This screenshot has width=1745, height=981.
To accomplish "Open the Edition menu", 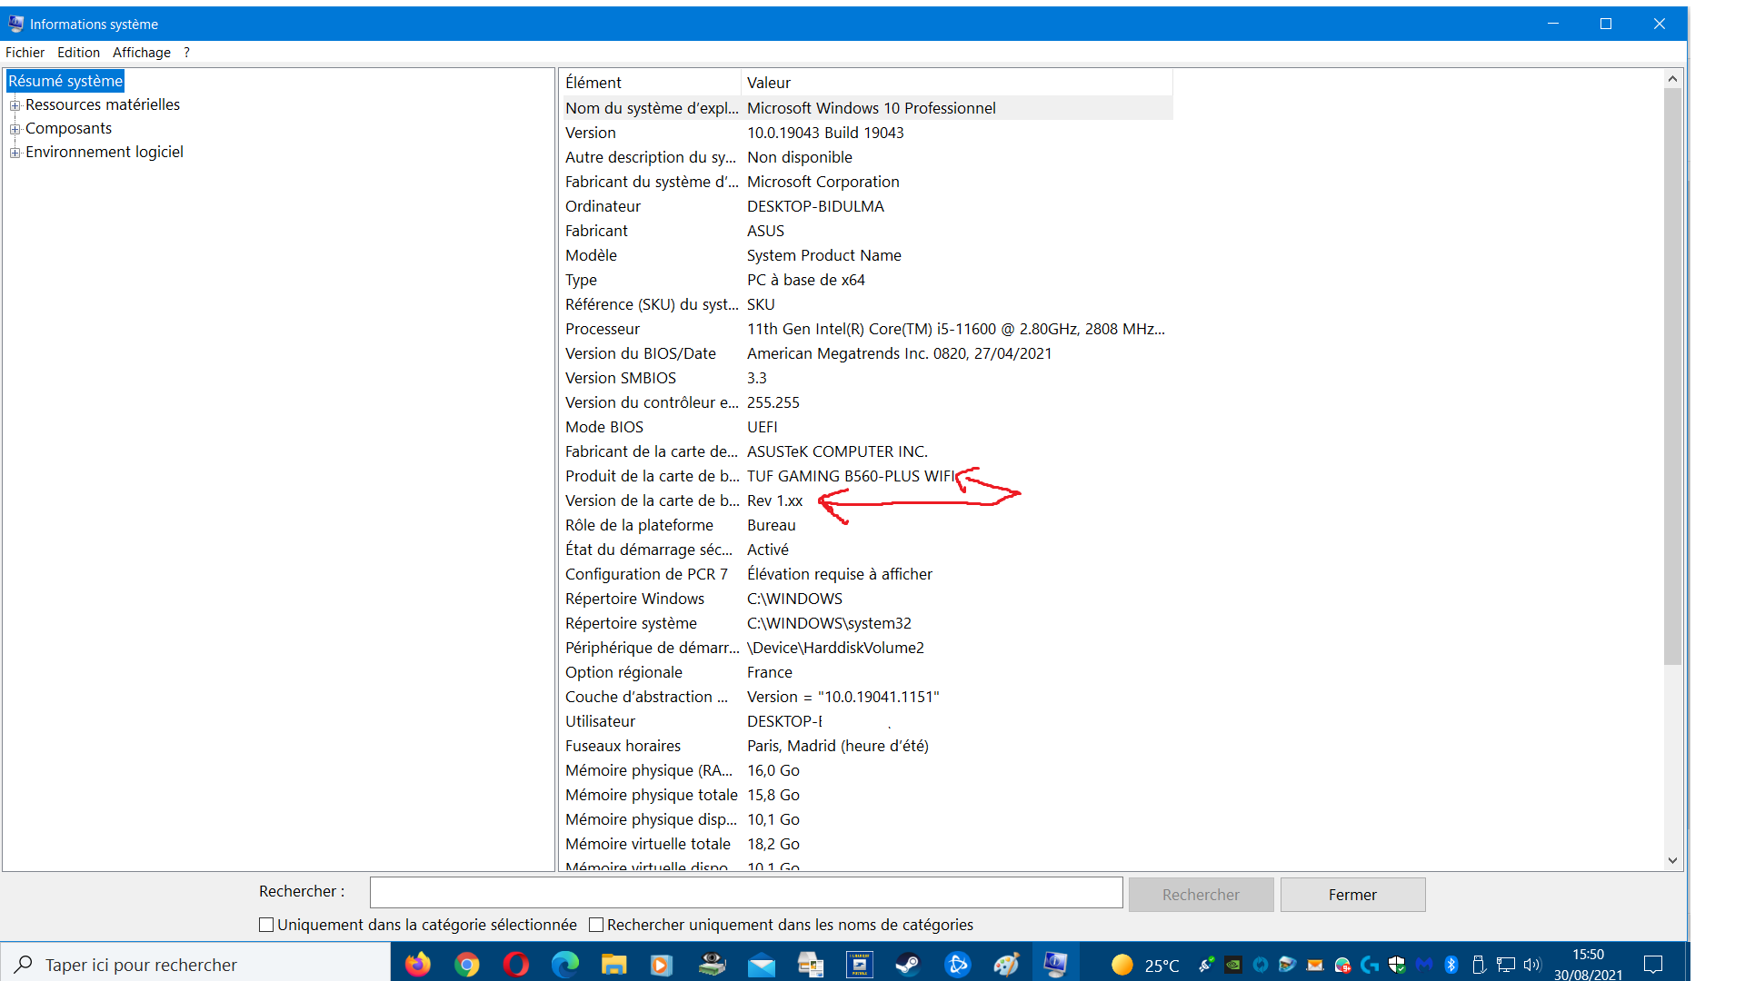I will pos(78,53).
